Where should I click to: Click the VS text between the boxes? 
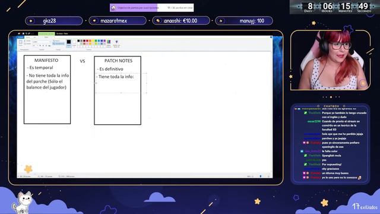83,61
